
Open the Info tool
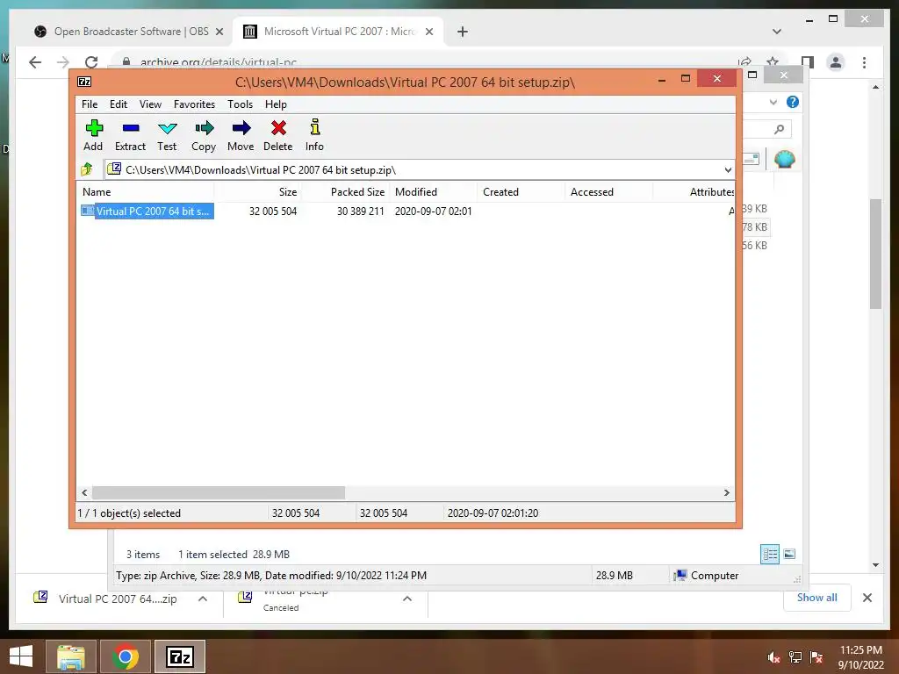click(314, 135)
